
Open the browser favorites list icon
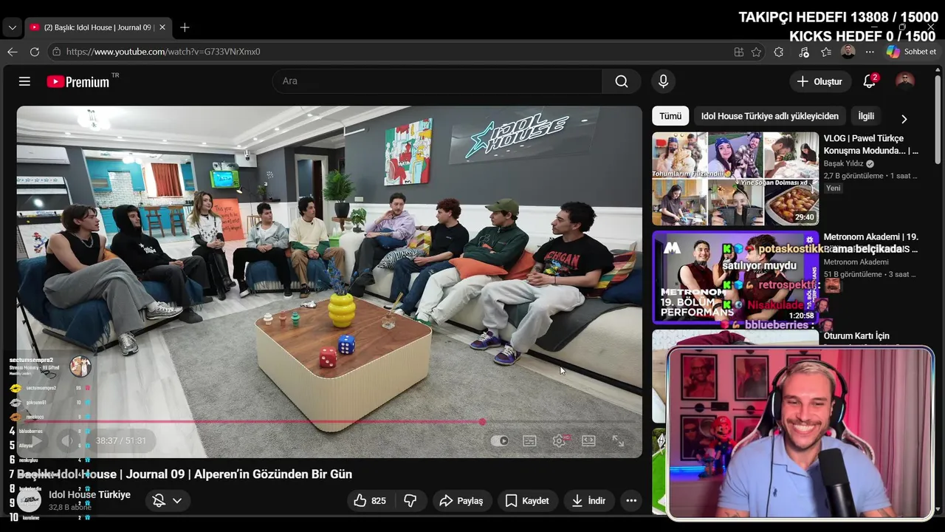826,52
